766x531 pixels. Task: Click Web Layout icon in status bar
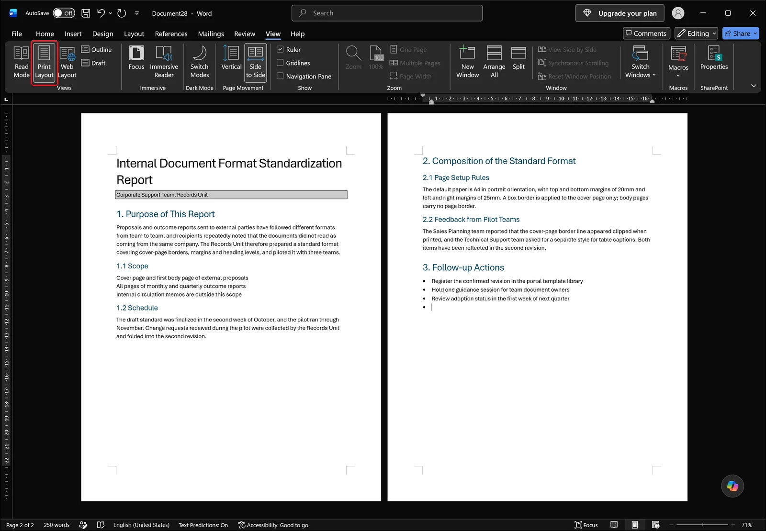[655, 525]
